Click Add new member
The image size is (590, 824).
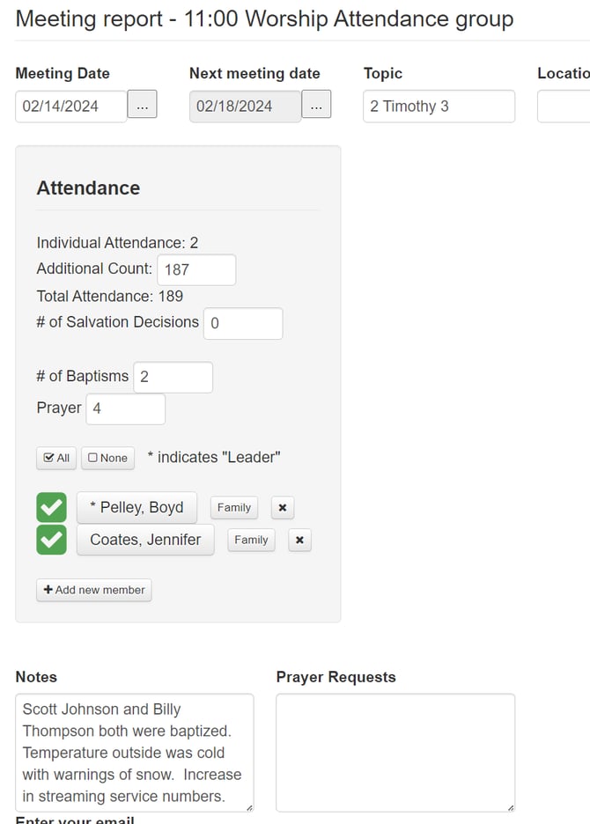click(x=93, y=590)
